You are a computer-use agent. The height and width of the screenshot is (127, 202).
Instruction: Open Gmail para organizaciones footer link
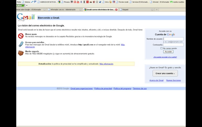click(x=81, y=89)
